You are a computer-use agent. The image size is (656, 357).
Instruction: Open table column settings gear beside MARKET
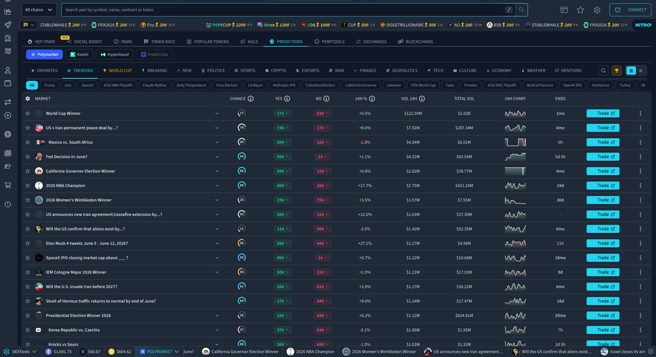[x=28, y=99]
